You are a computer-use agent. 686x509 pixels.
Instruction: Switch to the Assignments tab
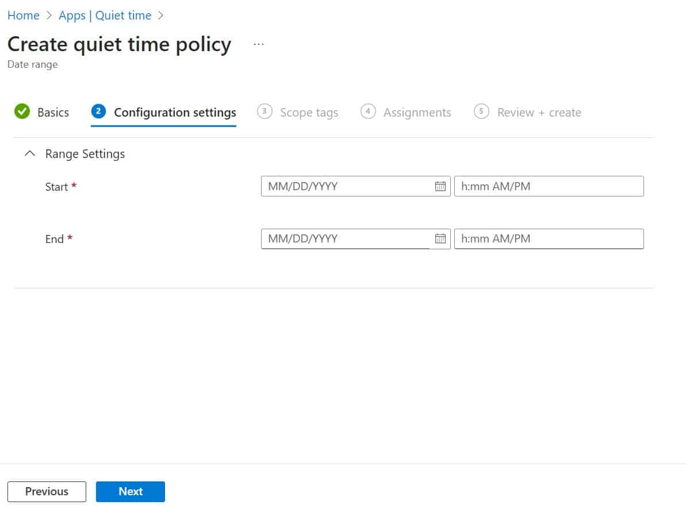coord(417,112)
